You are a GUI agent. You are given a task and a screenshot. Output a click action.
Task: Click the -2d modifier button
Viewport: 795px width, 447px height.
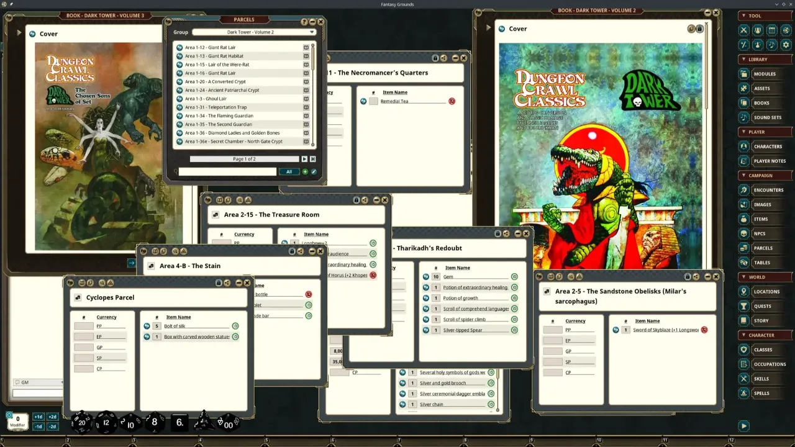coord(52,427)
